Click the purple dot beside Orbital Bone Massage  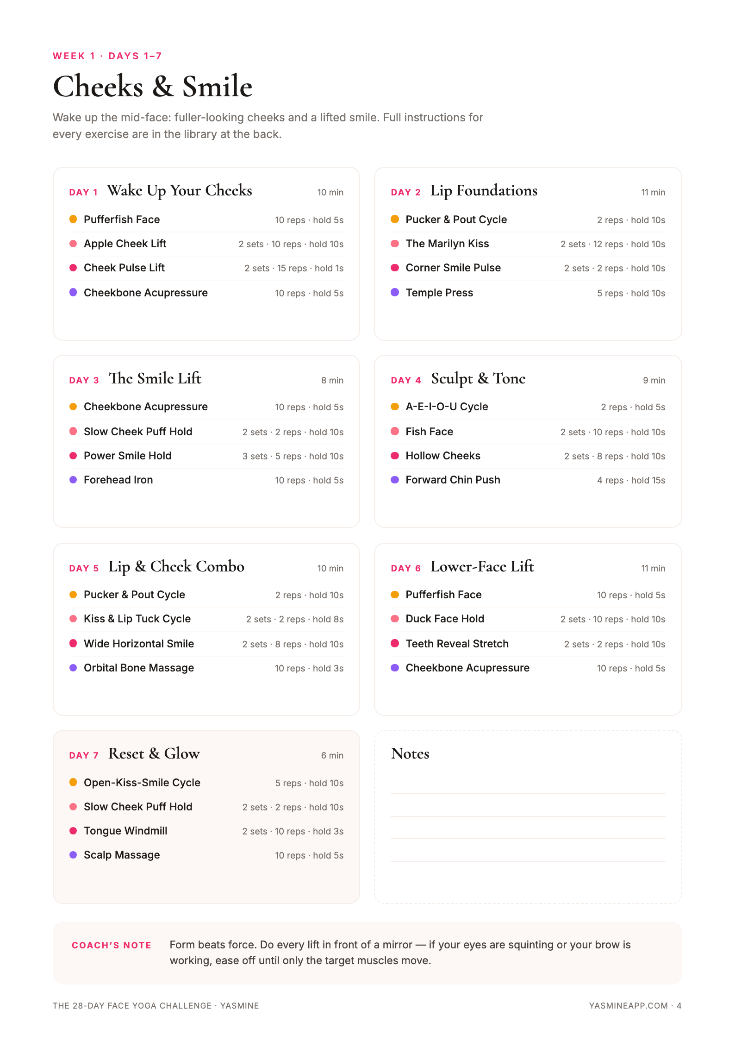pos(73,668)
